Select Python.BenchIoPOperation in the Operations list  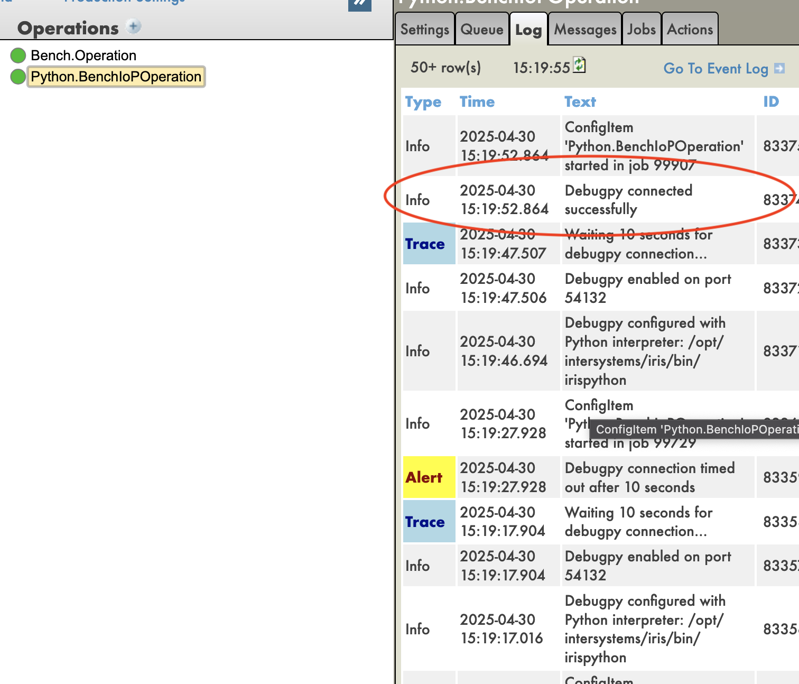(x=116, y=77)
